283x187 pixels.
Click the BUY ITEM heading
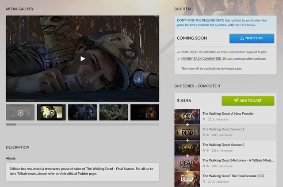coord(183,9)
